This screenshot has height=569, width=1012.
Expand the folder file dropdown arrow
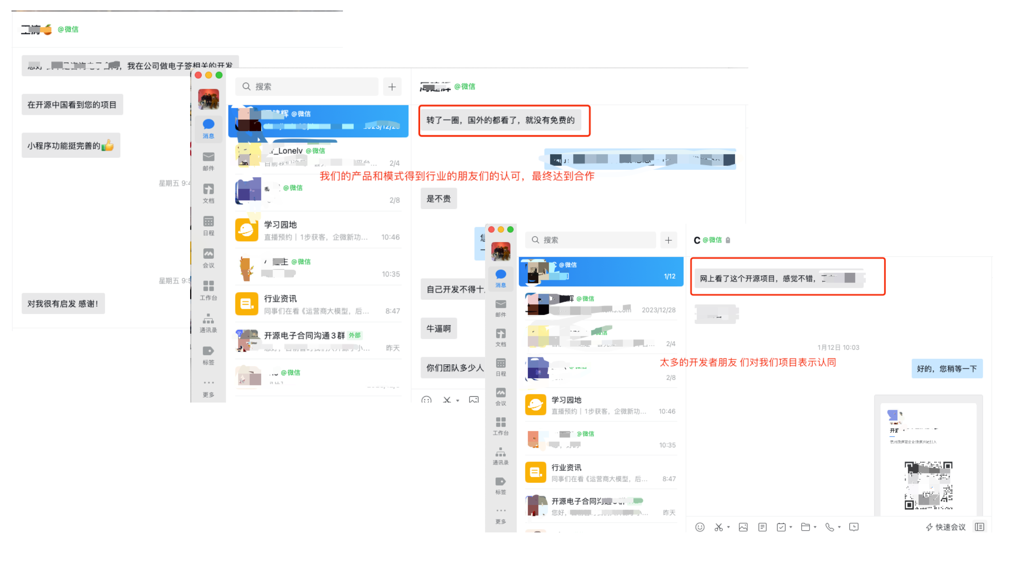pos(815,527)
